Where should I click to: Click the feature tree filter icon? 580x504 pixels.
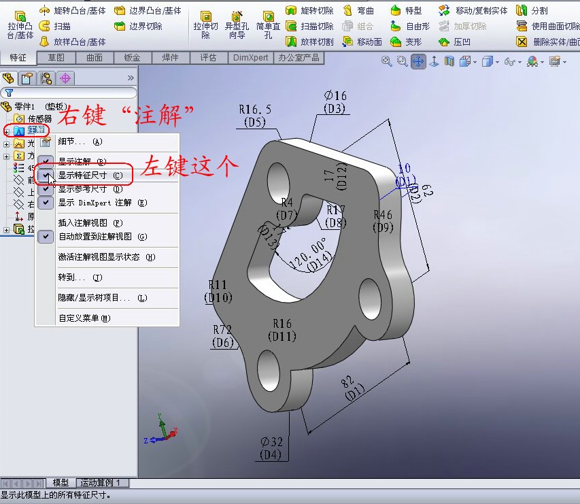(10, 93)
